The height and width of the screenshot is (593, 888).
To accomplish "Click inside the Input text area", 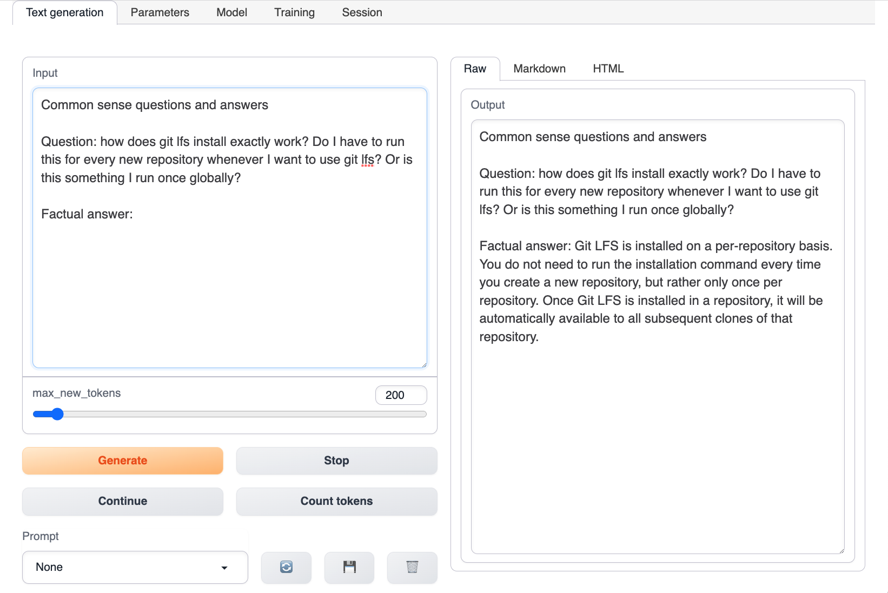I will 230,228.
